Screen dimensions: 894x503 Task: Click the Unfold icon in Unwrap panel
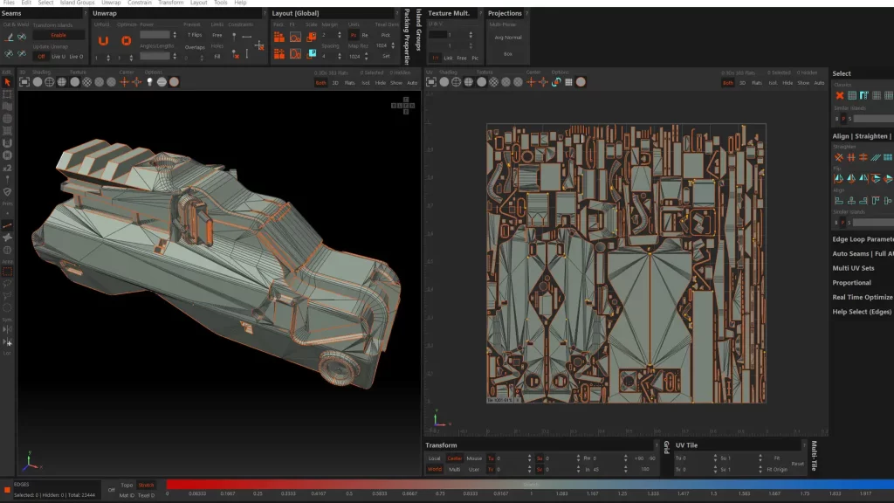tap(103, 41)
